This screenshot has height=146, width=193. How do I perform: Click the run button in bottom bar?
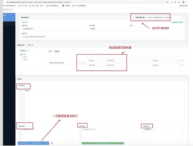click(x=29, y=143)
